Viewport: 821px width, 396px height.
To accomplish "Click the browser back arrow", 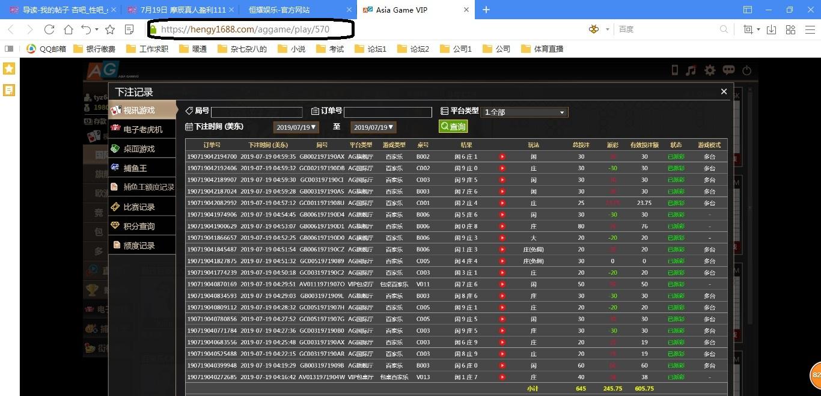I will tap(11, 29).
